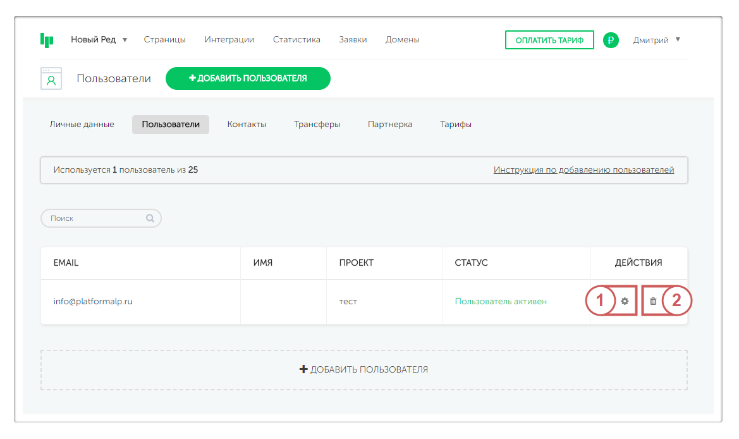Image resolution: width=739 pixels, height=439 pixels.
Task: Go to Интеграции in top menu
Action: coord(229,40)
